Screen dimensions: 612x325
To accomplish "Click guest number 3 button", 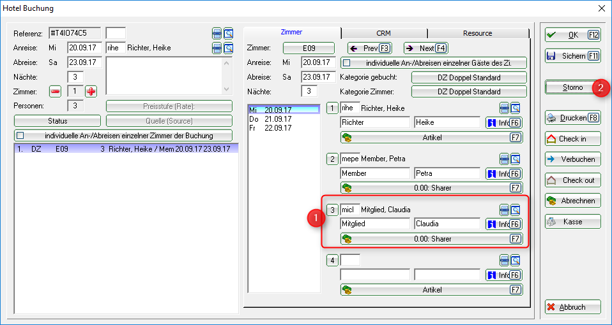I will click(332, 210).
